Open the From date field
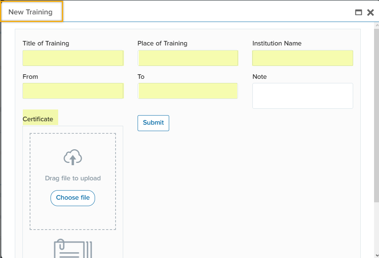 coord(73,91)
